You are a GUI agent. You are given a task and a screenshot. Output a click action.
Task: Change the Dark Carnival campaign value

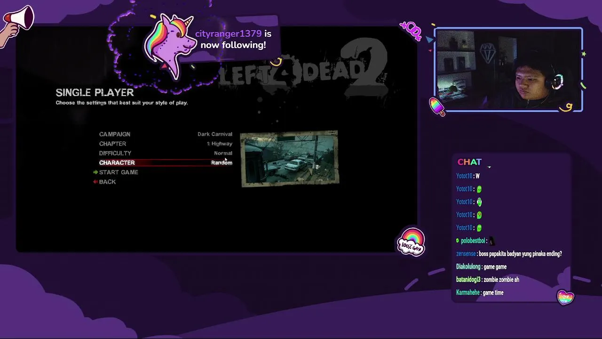point(215,134)
